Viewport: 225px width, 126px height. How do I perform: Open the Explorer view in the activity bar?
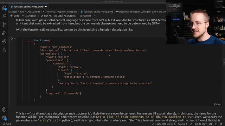[x=4, y=8]
